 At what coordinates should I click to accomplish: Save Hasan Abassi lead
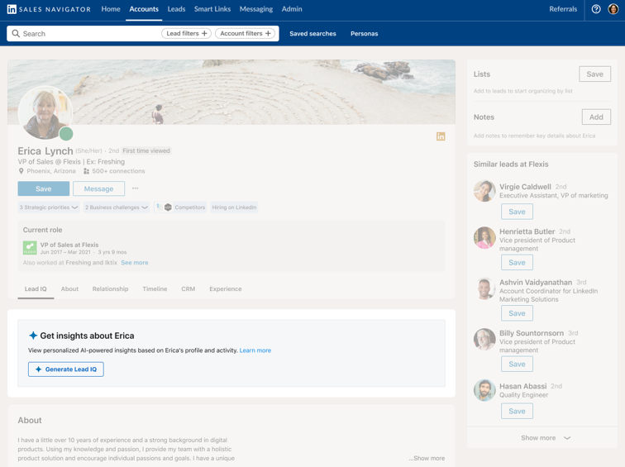(x=517, y=412)
